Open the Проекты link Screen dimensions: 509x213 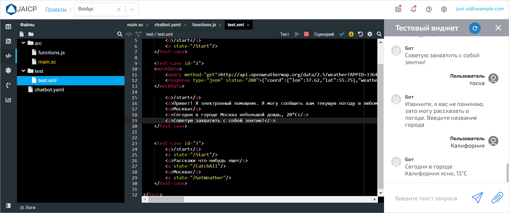click(x=56, y=10)
